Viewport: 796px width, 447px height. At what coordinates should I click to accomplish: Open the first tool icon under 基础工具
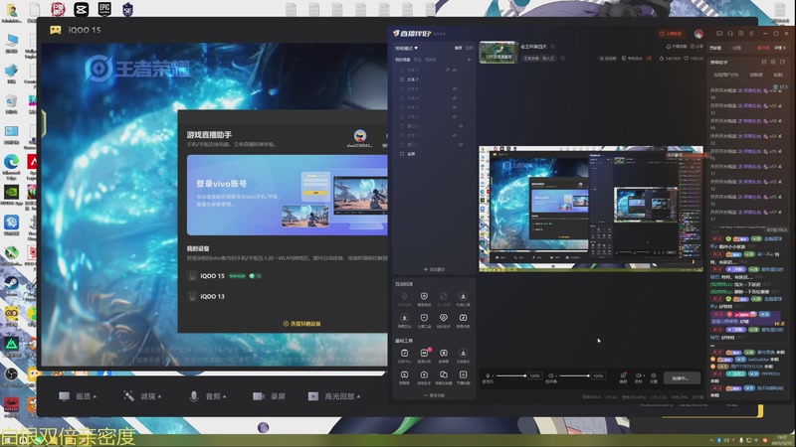point(405,354)
